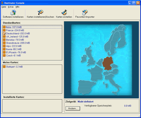Select the Alps -222.0 MB entry
Screen dimensions: 141x118
point(14,46)
